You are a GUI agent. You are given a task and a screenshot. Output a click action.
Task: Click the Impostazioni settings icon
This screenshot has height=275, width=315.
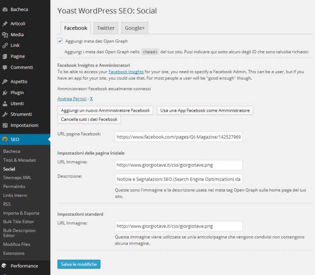point(5,125)
